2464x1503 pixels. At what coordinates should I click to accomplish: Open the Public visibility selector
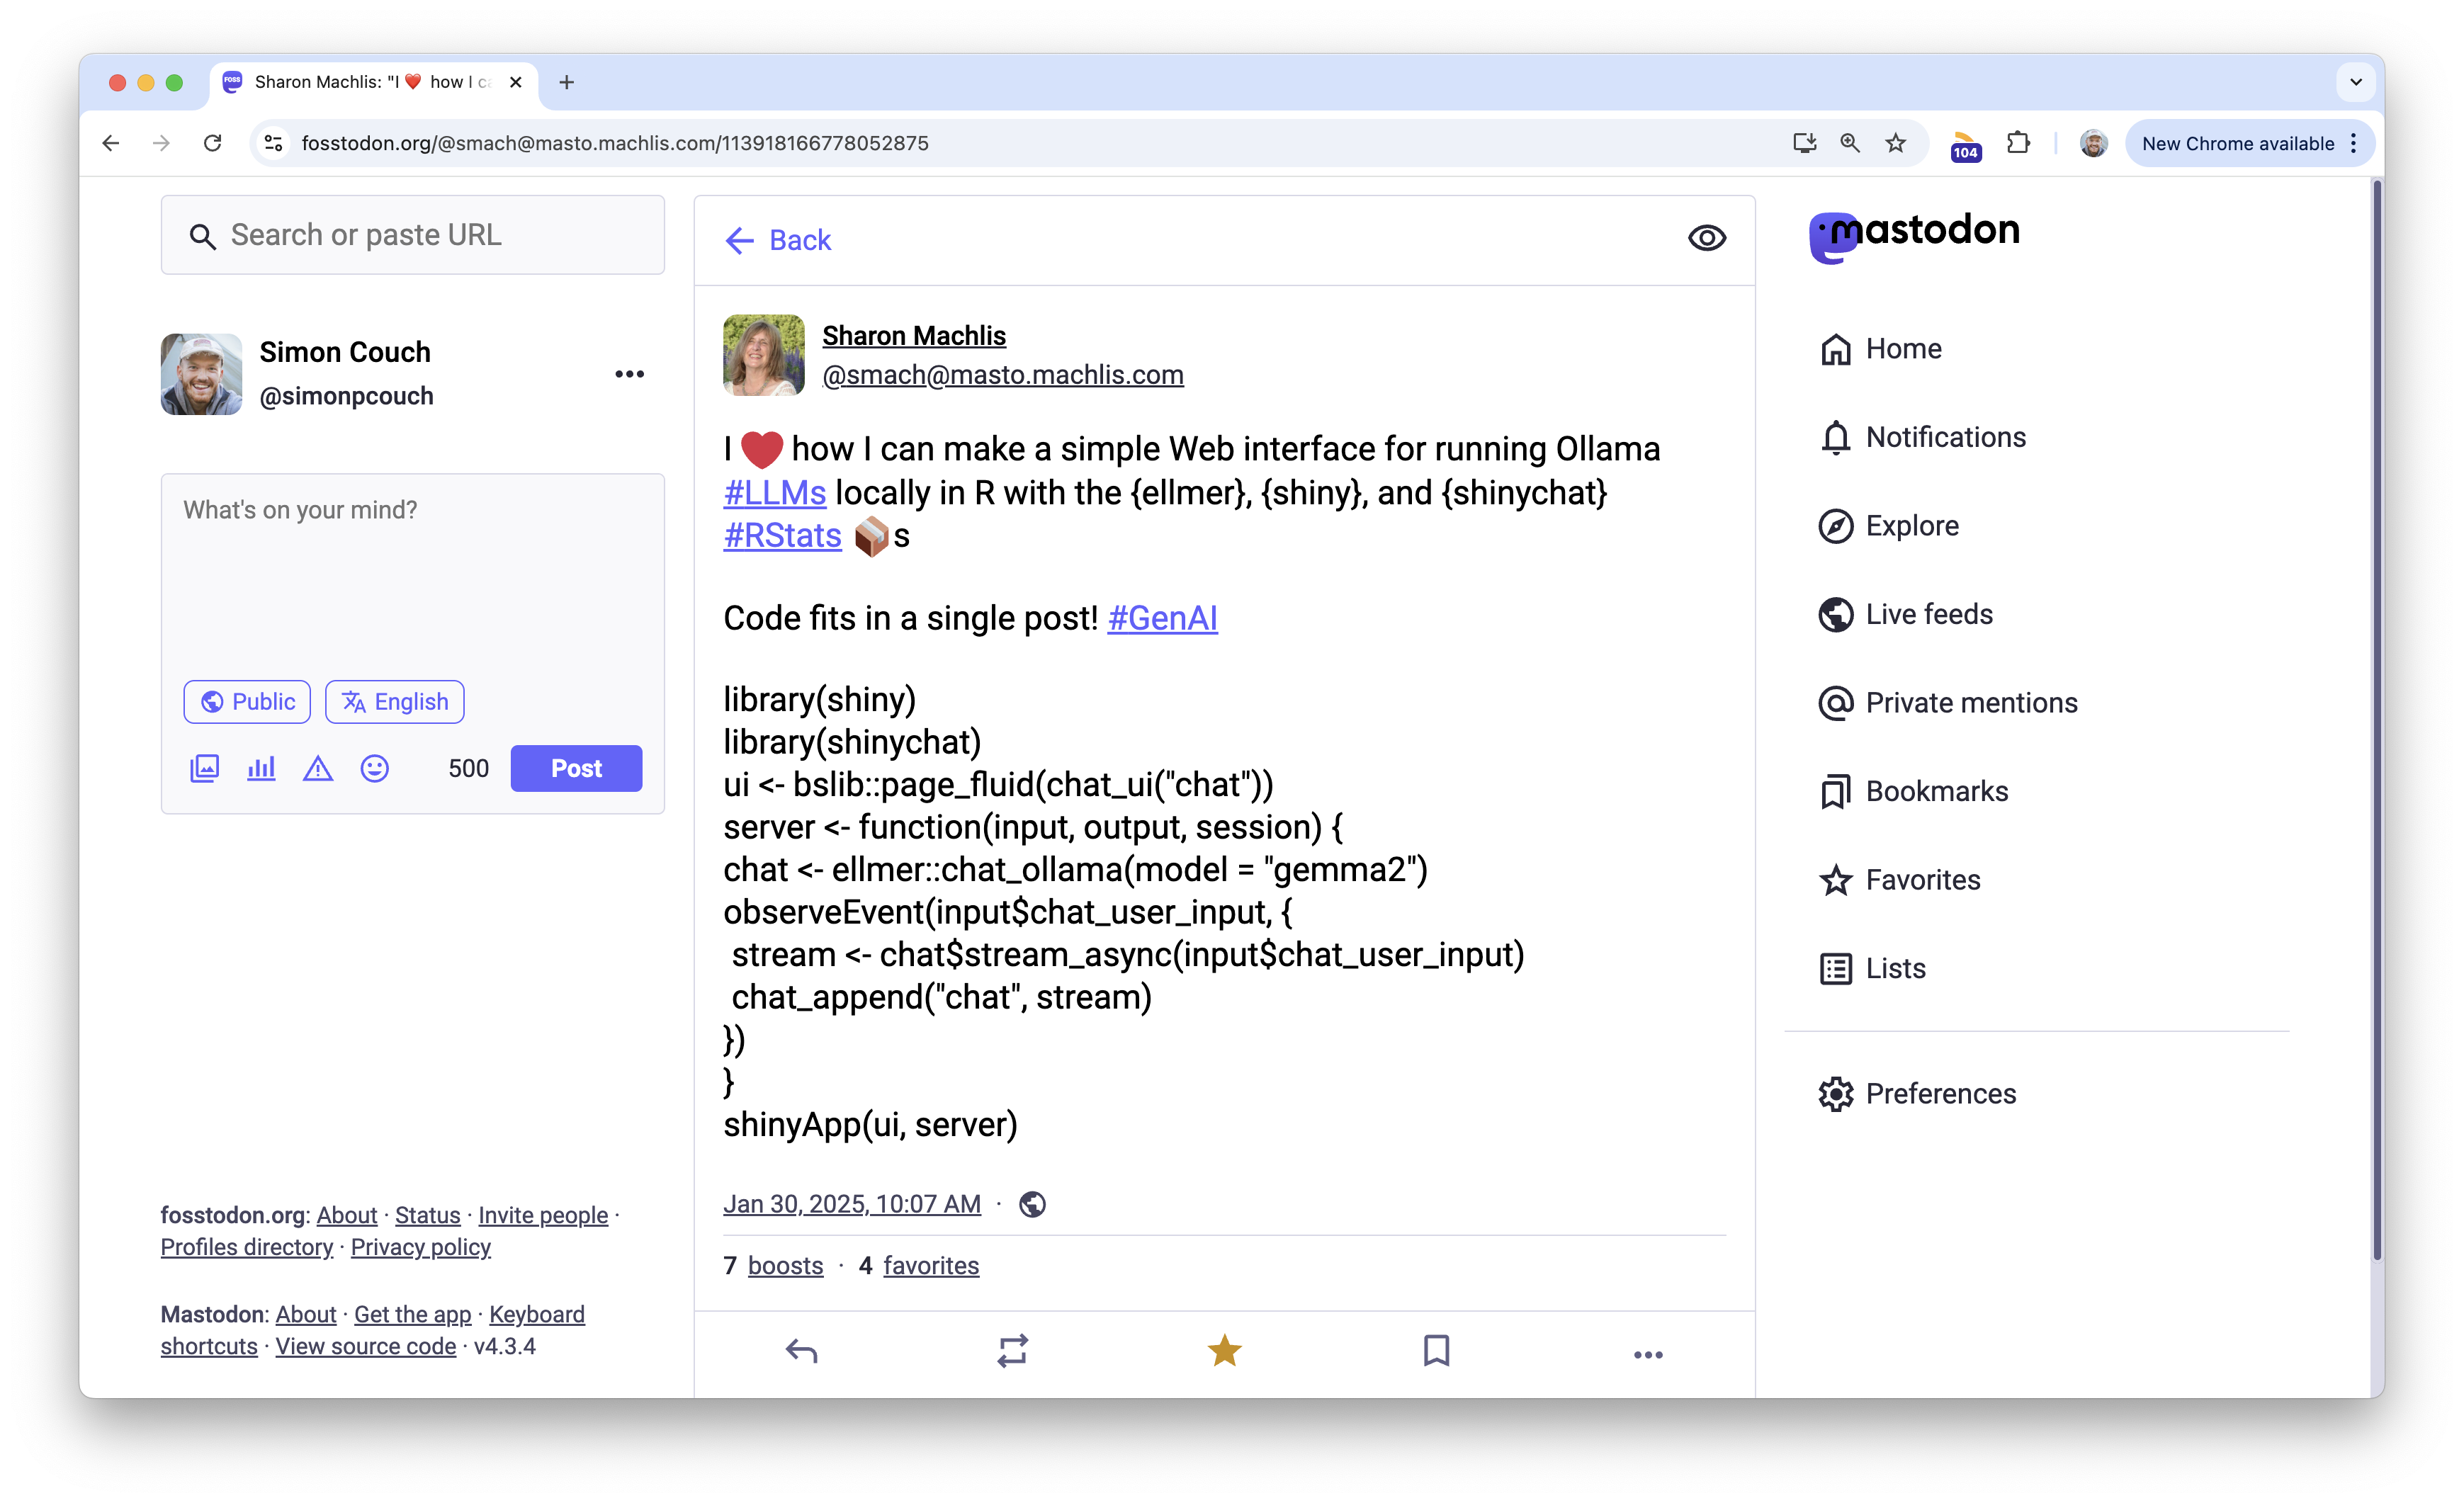coord(247,701)
